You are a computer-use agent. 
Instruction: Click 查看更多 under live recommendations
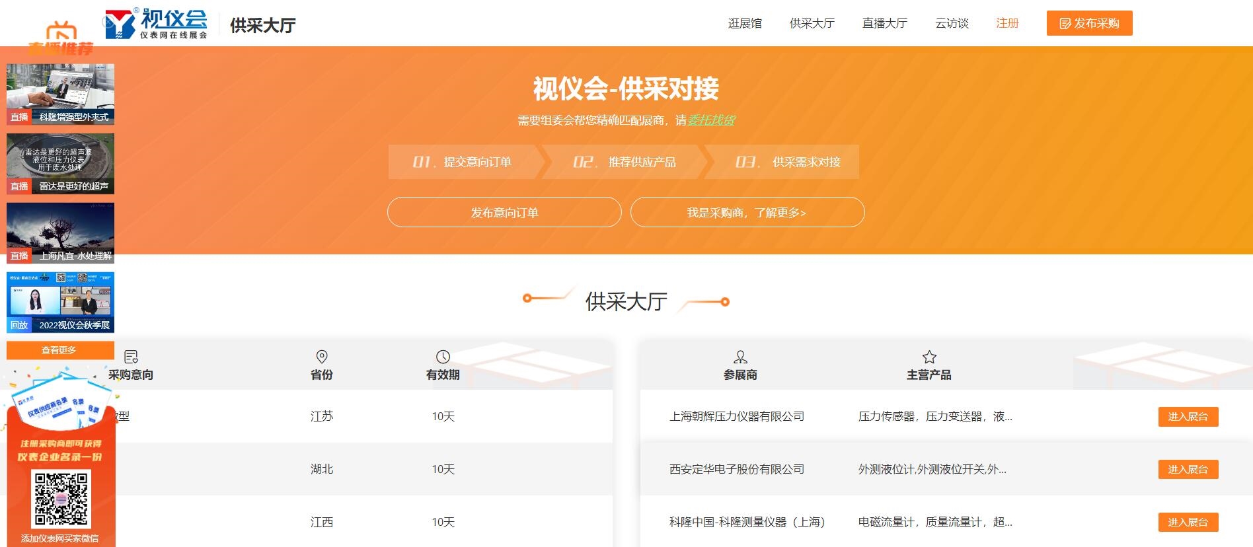tap(59, 350)
